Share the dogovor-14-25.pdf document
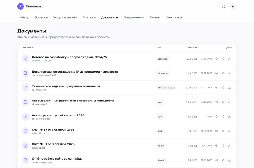This screenshot has width=254, height=168. [223, 59]
